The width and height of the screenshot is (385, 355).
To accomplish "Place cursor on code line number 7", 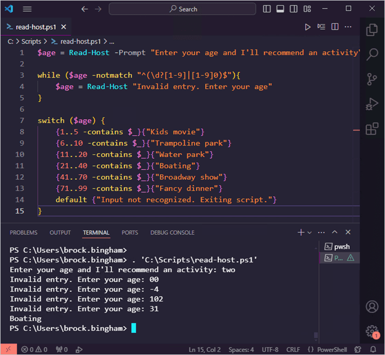I will [x=22, y=121].
